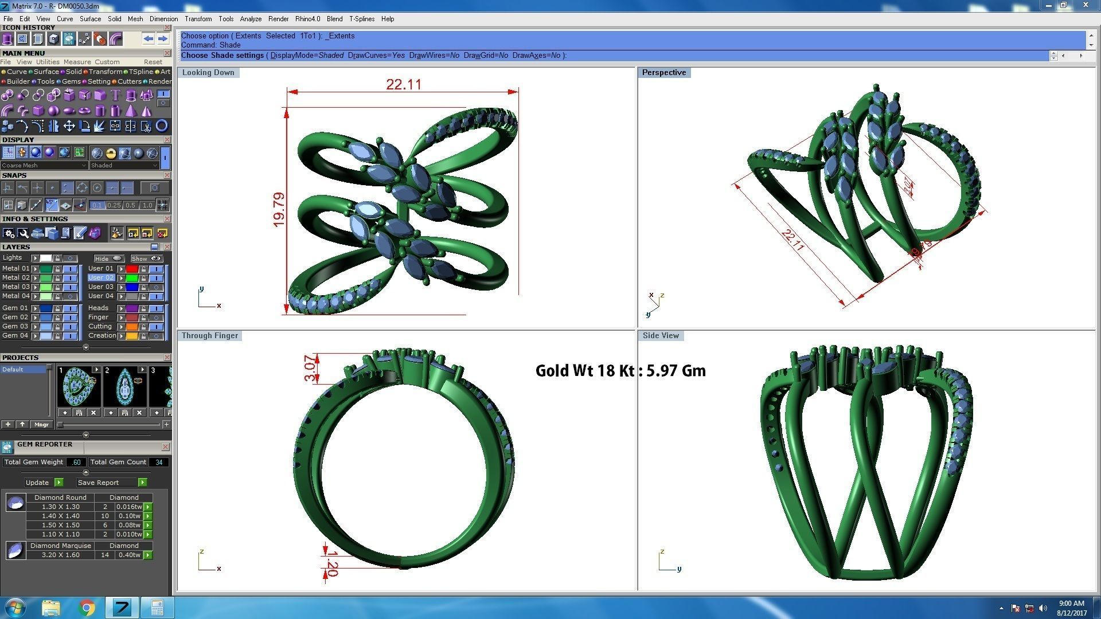Image resolution: width=1101 pixels, height=619 pixels.
Task: Toggle lock on Metal 01 layer
Action: click(x=57, y=269)
